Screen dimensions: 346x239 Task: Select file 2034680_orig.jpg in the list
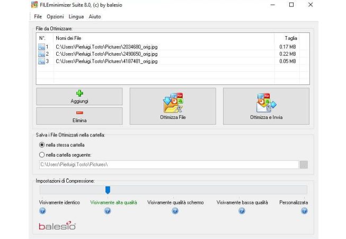107,47
